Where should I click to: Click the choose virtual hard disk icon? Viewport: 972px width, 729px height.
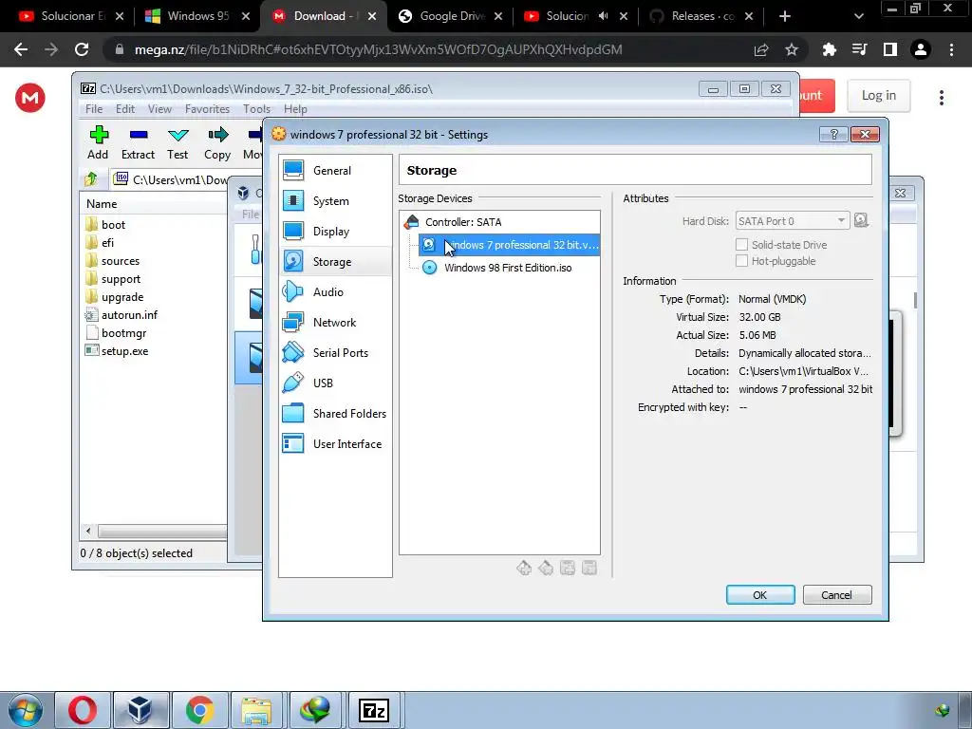click(x=860, y=220)
